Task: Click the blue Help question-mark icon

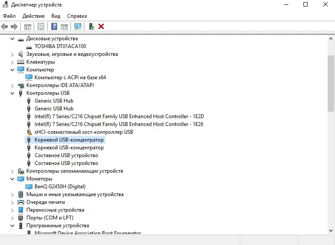Action: point(54,26)
